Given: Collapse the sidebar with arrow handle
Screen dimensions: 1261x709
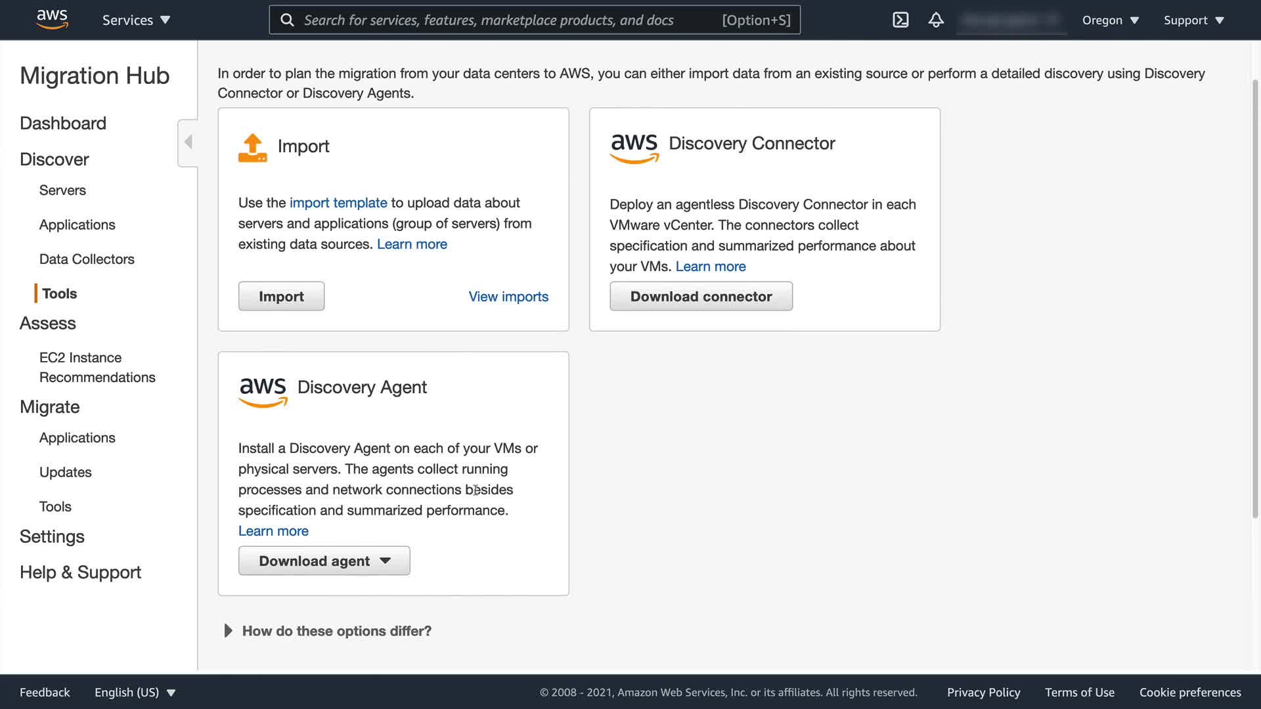Looking at the screenshot, I should click(188, 142).
